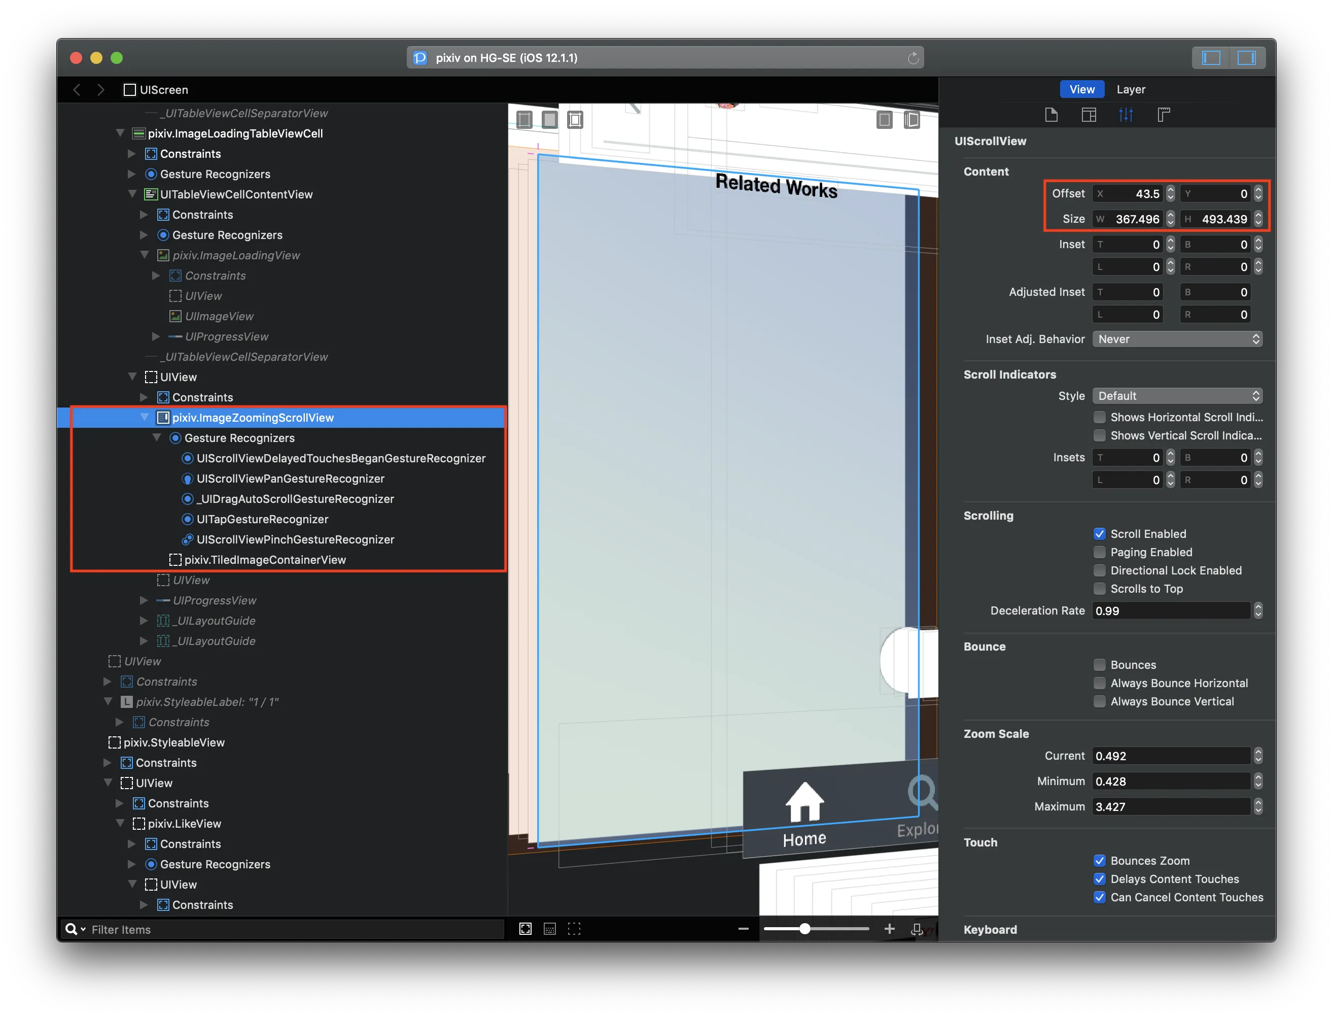Click the refresh icon in title bar
The height and width of the screenshot is (1017, 1333).
(x=913, y=58)
